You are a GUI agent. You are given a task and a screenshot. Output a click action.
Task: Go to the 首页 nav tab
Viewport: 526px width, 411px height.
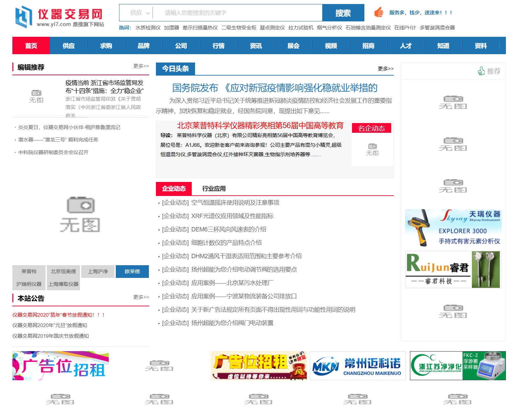31,45
